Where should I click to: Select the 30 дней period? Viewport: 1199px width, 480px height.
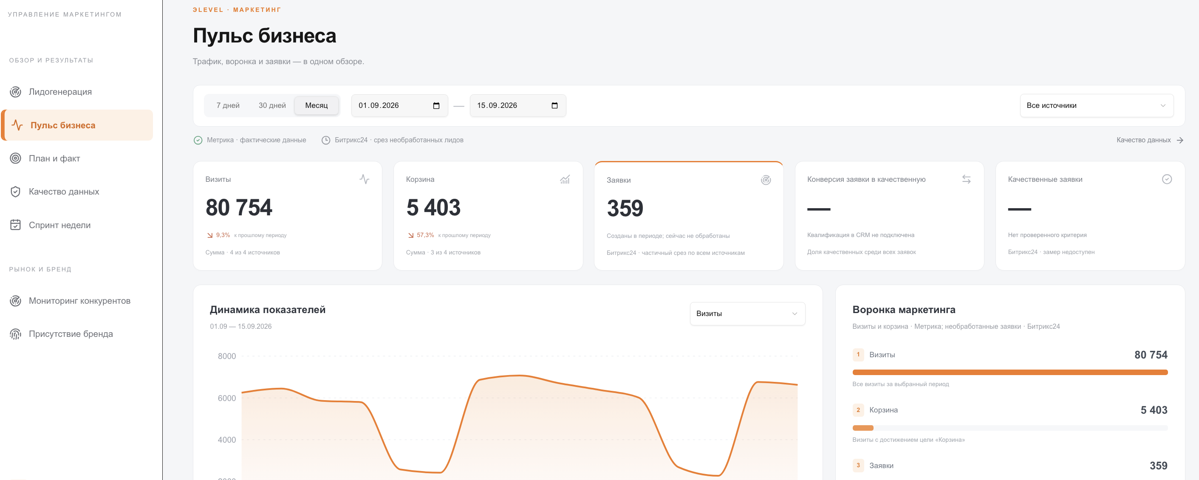272,106
